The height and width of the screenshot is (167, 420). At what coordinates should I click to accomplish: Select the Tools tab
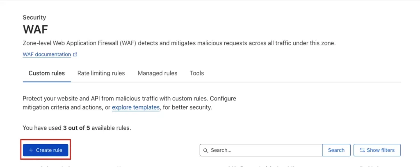point(197,73)
